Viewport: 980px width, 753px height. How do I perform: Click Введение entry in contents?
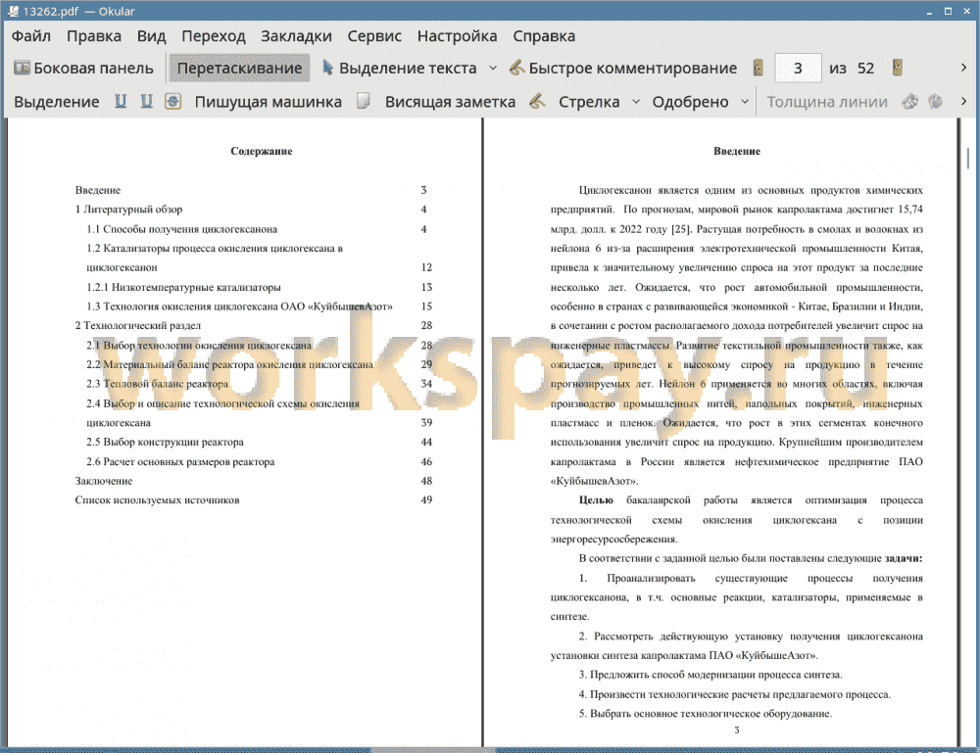coord(97,190)
